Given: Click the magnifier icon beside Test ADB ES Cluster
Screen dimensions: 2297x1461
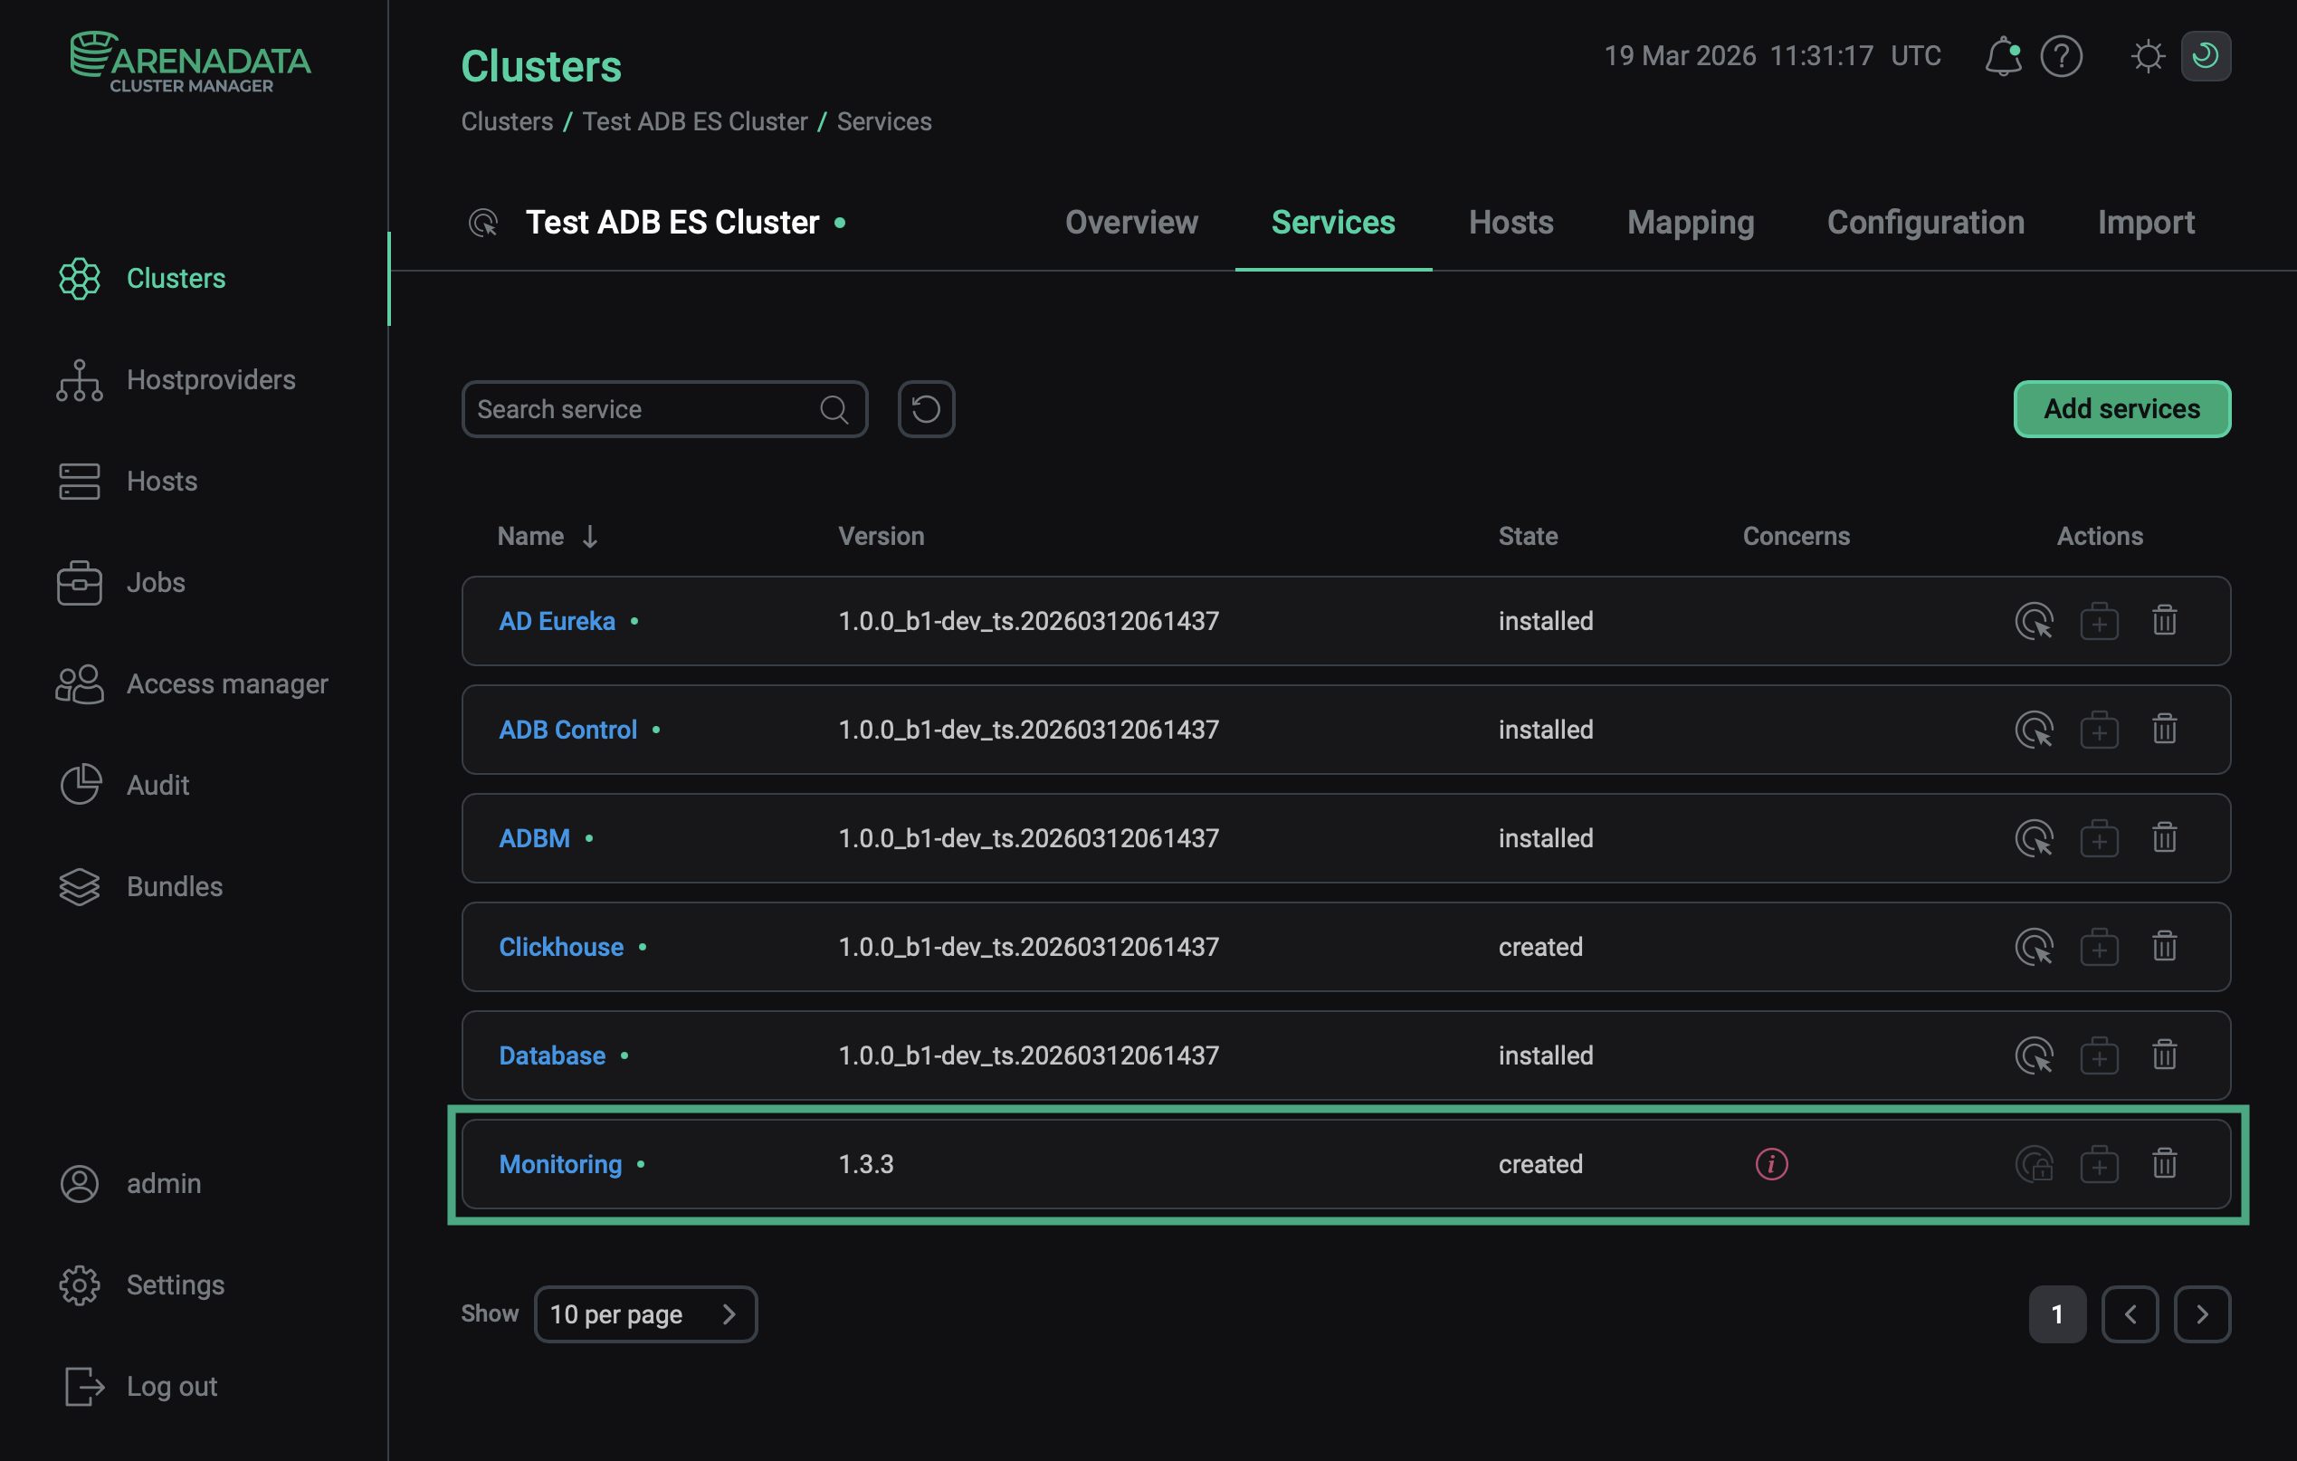Looking at the screenshot, I should [484, 223].
